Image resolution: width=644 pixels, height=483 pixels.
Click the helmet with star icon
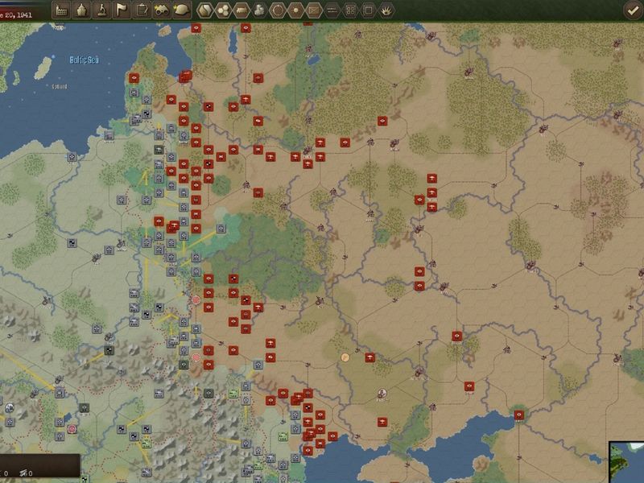coord(182,10)
